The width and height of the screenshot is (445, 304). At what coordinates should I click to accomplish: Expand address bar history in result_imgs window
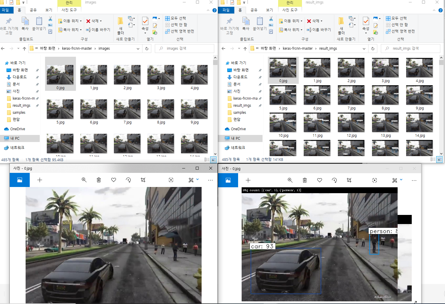[x=364, y=49]
